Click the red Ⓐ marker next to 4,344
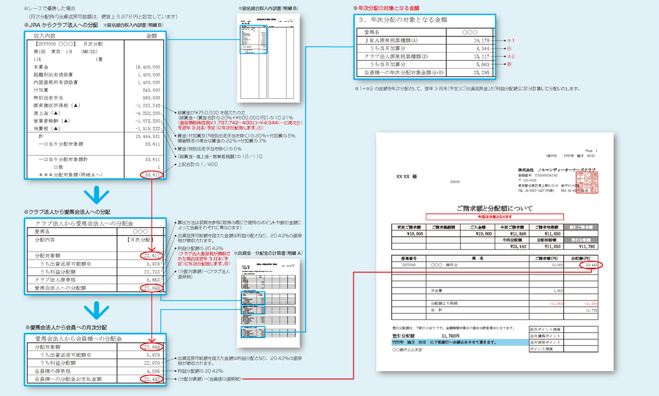This screenshot has width=659, height=396. (509, 49)
